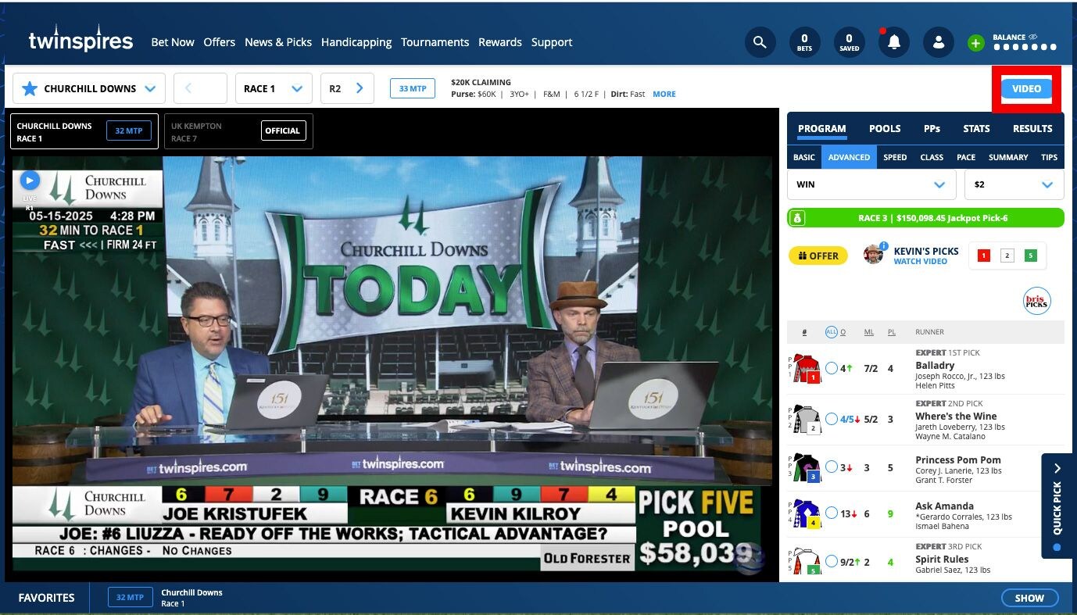This screenshot has height=615, width=1077.
Task: Open the $2 bet amount dropdown
Action: click(1014, 184)
